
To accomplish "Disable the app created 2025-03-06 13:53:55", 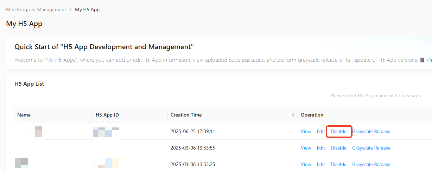I will [x=338, y=148].
